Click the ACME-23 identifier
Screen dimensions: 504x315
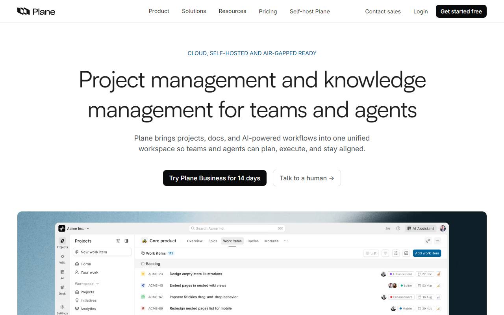[156, 274]
